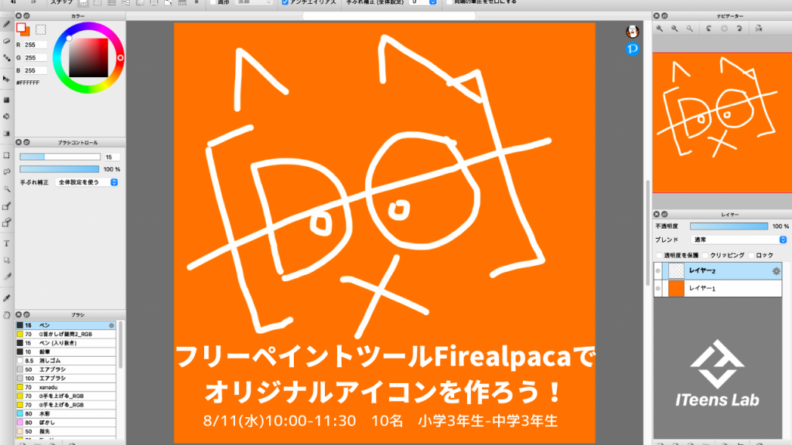Zoom in using Navigator icon
Viewport: 792px width, 445px height.
click(660, 29)
